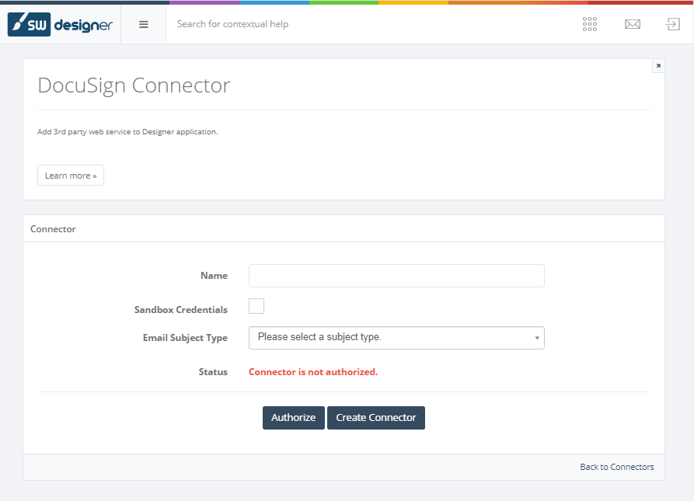Click the Authorize button
Screen dimensions: 694x501
pyautogui.click(x=294, y=418)
